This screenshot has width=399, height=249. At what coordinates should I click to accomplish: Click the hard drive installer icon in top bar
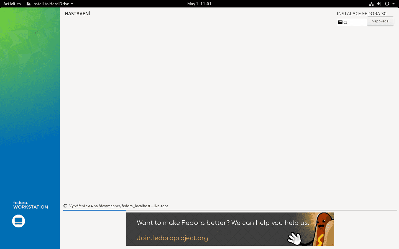pos(28,4)
